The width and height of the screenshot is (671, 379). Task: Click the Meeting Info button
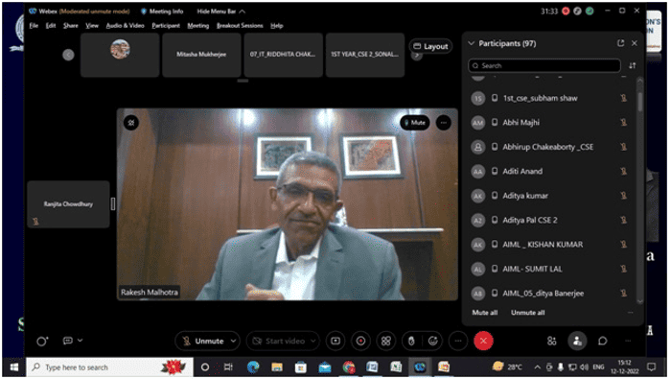[x=162, y=12]
